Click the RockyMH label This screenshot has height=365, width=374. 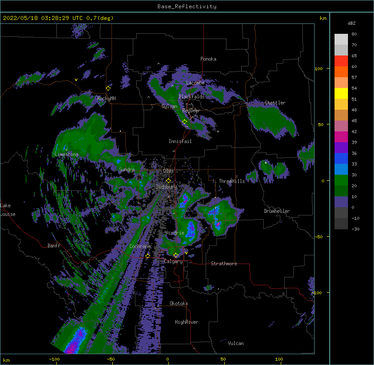106,98
